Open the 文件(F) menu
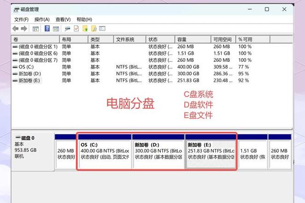 pos(21,19)
